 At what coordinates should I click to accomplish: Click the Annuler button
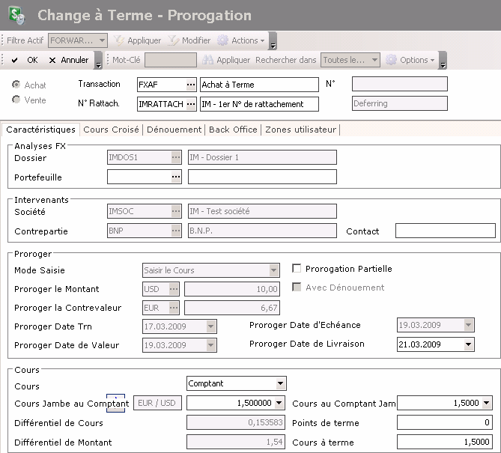pos(67,60)
